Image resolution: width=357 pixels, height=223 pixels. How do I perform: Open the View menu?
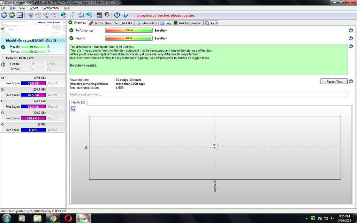pyautogui.click(x=22, y=8)
